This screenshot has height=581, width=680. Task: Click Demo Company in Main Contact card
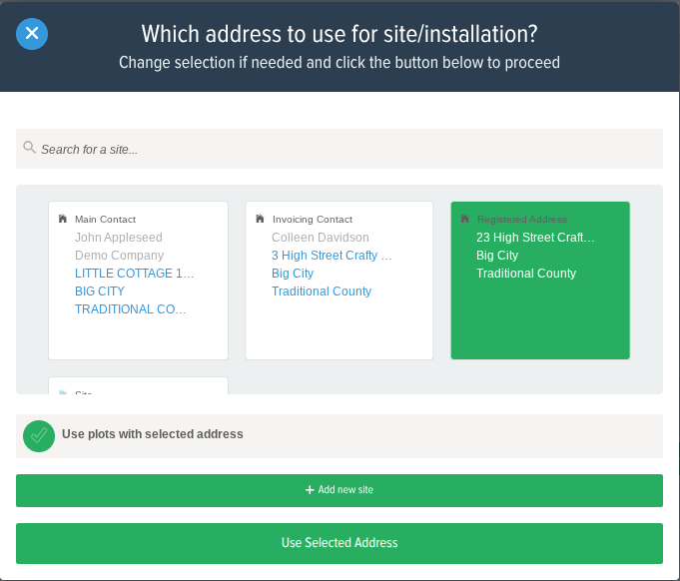pos(119,256)
